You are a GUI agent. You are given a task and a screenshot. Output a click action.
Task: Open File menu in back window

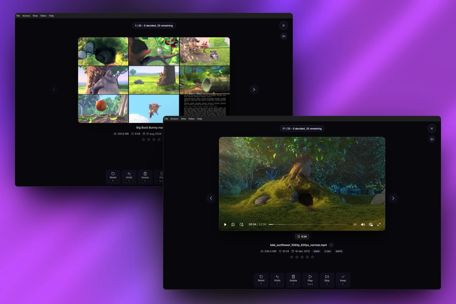tap(18, 16)
